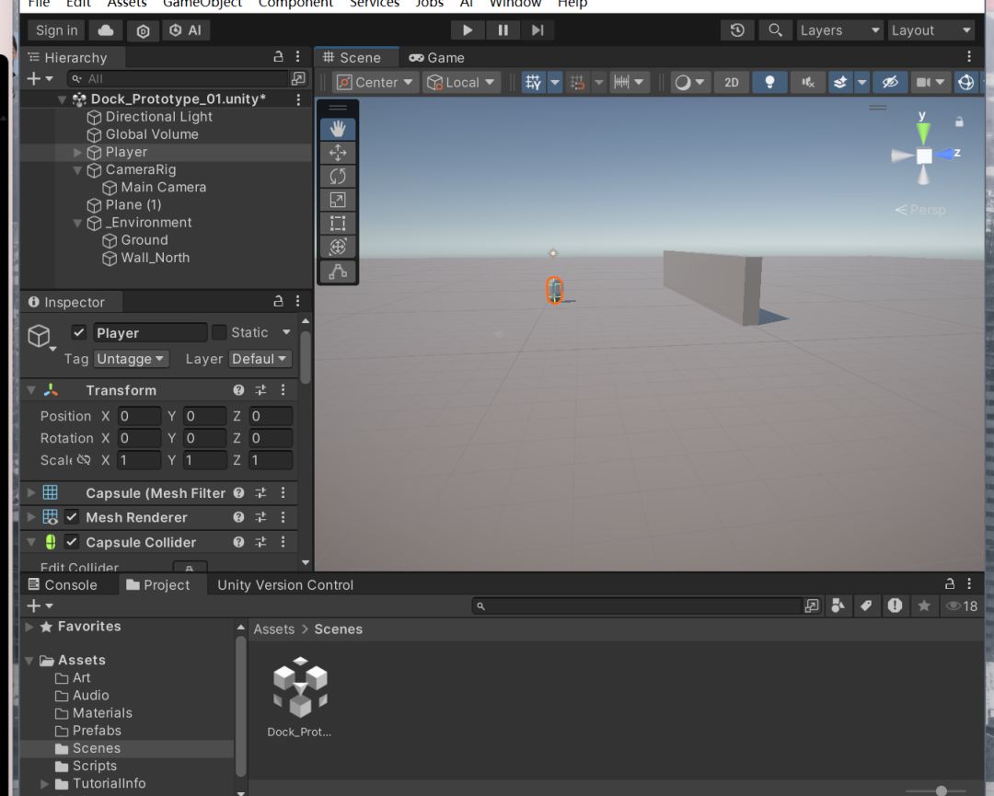This screenshot has width=994, height=796.
Task: Open Transform component help icon
Action: (x=238, y=390)
